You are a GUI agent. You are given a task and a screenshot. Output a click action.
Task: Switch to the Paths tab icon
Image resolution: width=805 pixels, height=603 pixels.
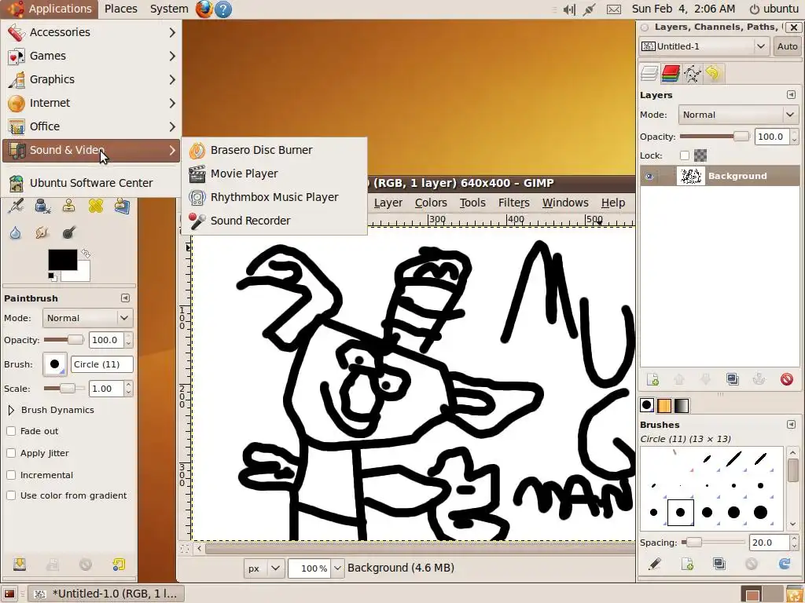[x=692, y=73]
